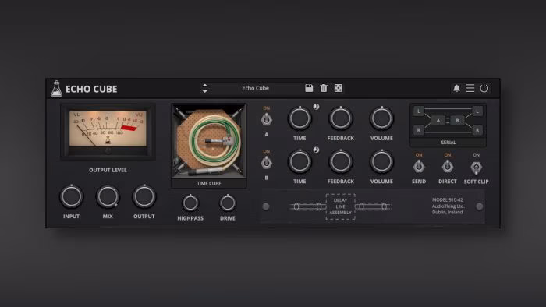This screenshot has height=307, width=546.
Task: Click the delay B FEEDBACK knob
Action: click(341, 161)
